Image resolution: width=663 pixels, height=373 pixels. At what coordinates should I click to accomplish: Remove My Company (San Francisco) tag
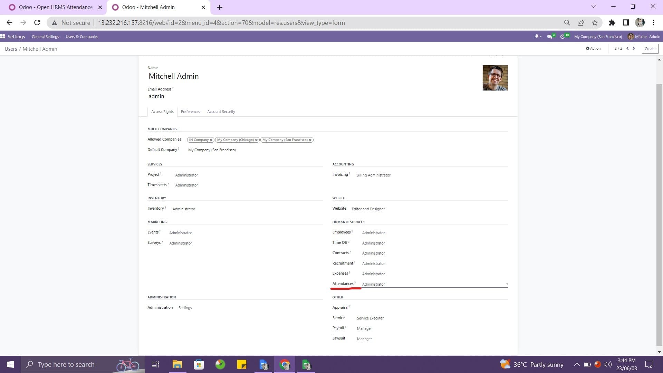pyautogui.click(x=310, y=140)
